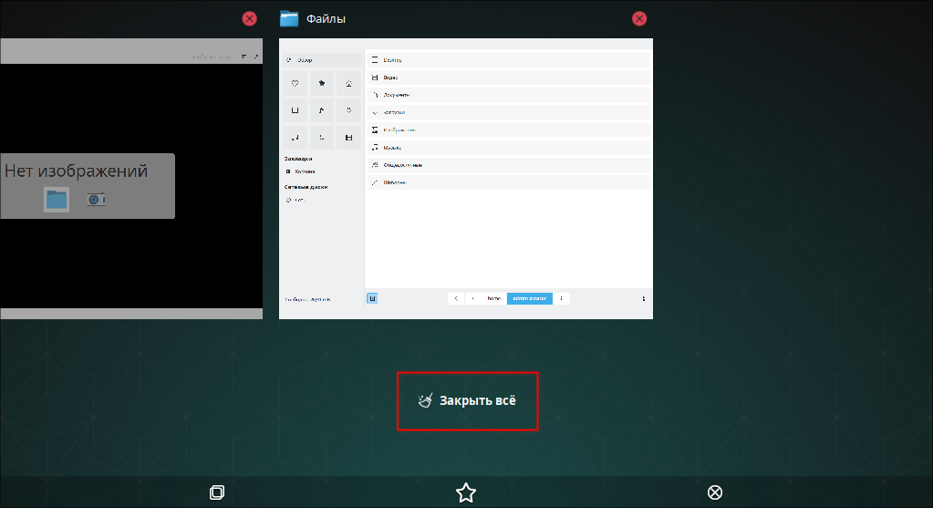Click the highlighted "administrator" breadcrumb

click(529, 298)
